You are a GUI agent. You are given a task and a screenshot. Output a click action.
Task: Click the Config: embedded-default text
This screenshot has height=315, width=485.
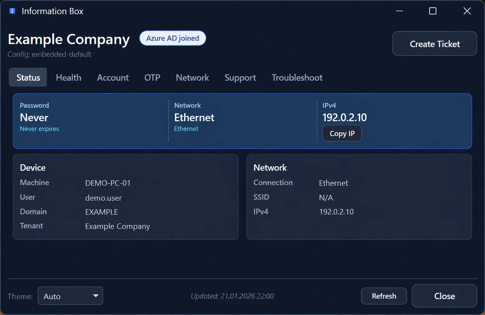coord(49,54)
